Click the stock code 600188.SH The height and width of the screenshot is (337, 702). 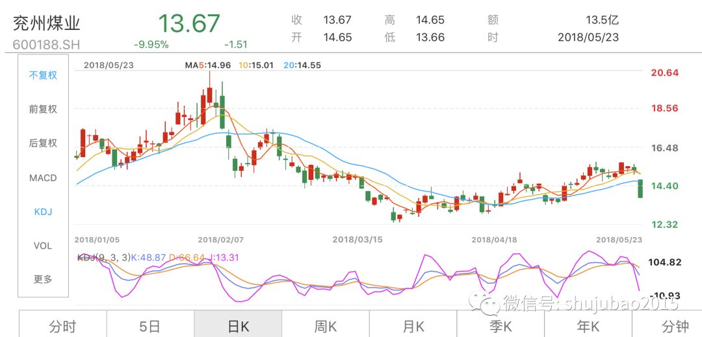47,45
